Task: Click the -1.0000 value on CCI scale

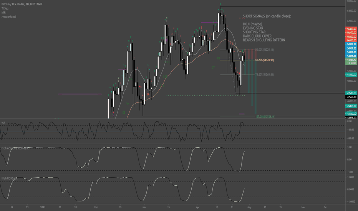Action: click(x=350, y=202)
